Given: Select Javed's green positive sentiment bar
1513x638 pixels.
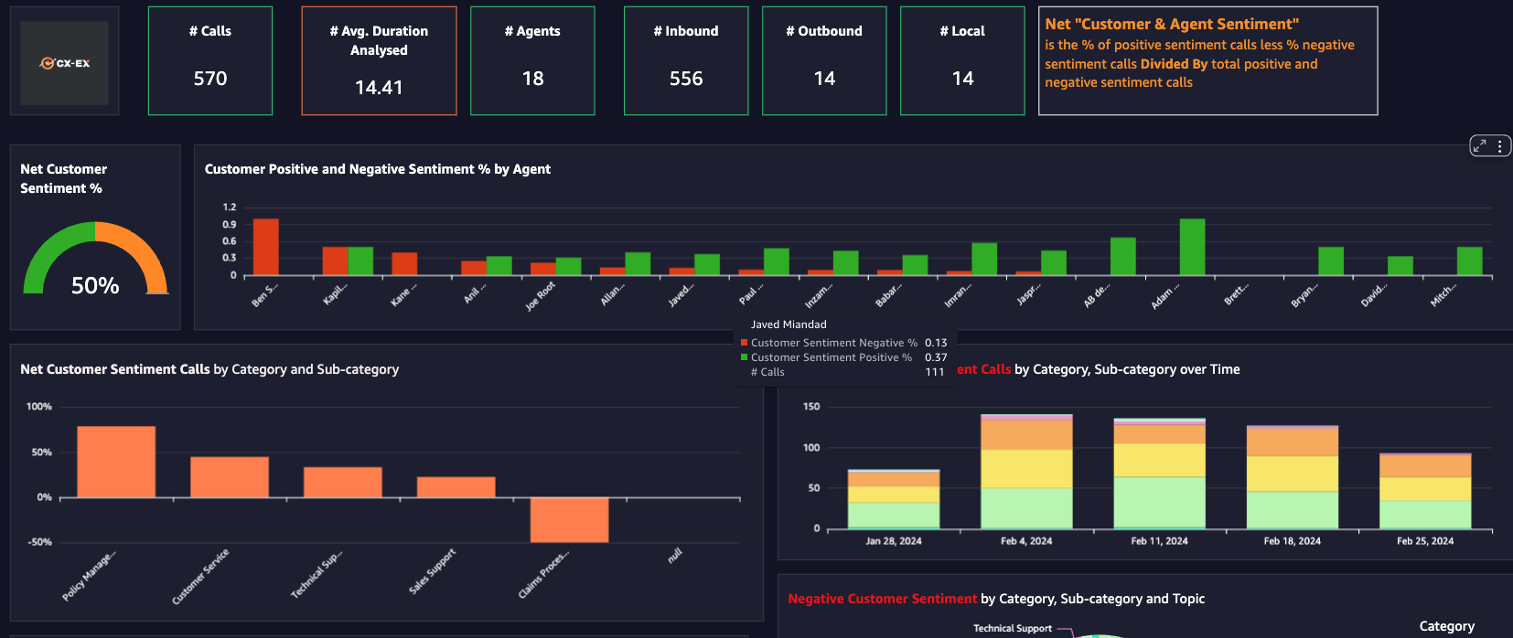Looking at the screenshot, I should click(707, 264).
